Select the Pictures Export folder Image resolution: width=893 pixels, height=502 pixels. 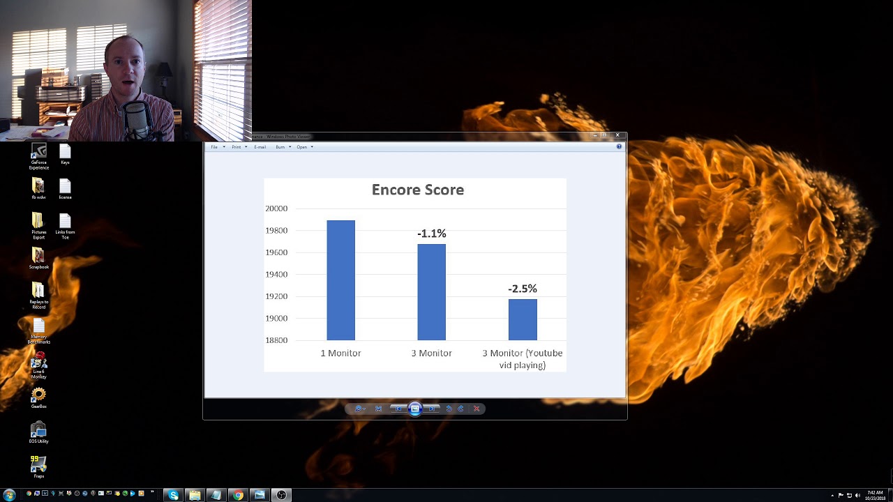38,227
